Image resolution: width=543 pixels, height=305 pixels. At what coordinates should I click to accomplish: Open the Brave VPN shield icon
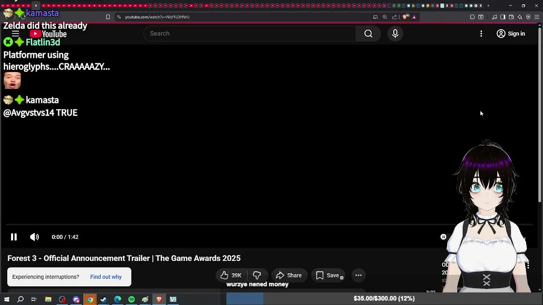tap(528, 17)
